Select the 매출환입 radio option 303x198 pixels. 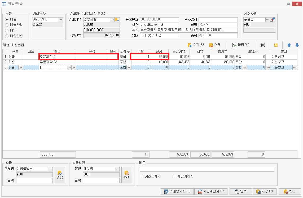pyautogui.click(x=7, y=25)
